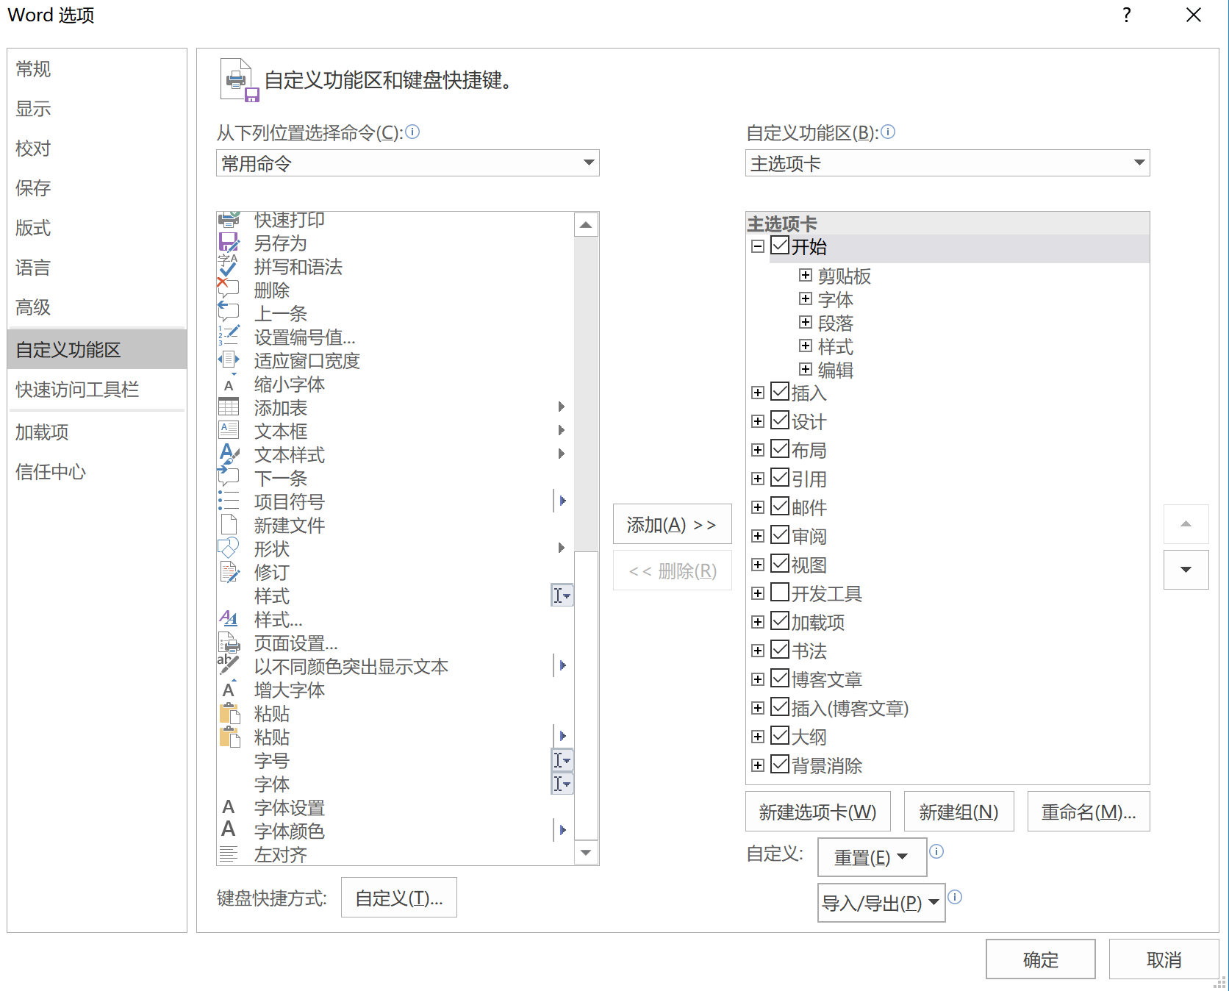Image resolution: width=1229 pixels, height=991 pixels.
Task: Click the help question mark button
Action: (1127, 15)
